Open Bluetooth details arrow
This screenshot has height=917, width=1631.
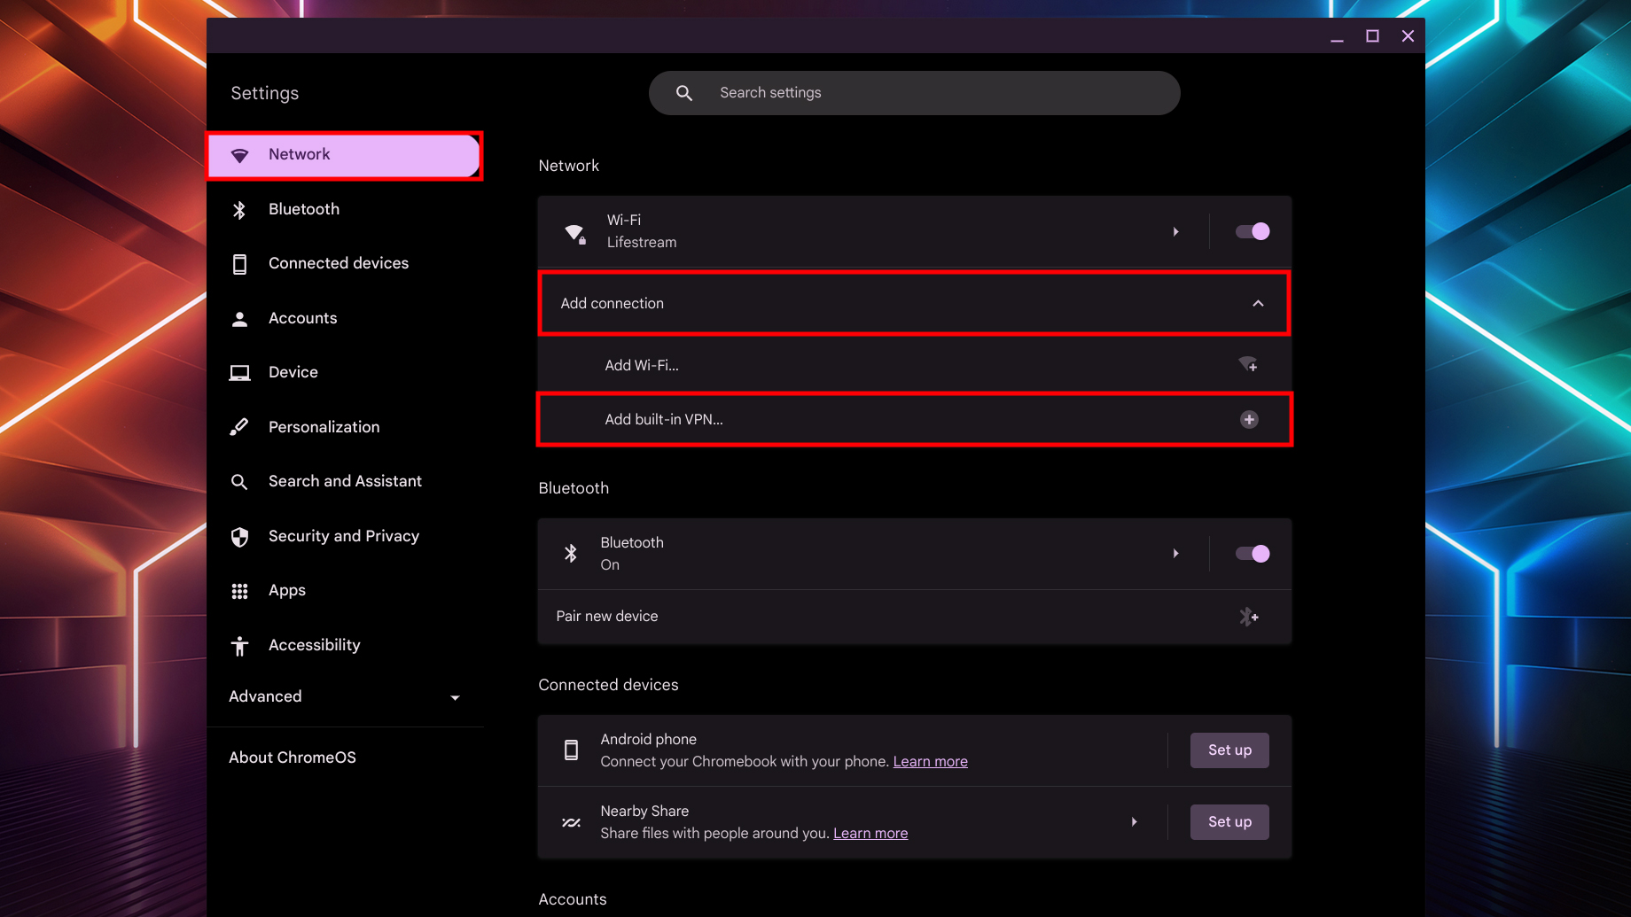pyautogui.click(x=1176, y=554)
